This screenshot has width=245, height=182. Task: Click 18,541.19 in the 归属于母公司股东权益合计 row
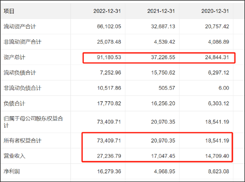coord(217,122)
